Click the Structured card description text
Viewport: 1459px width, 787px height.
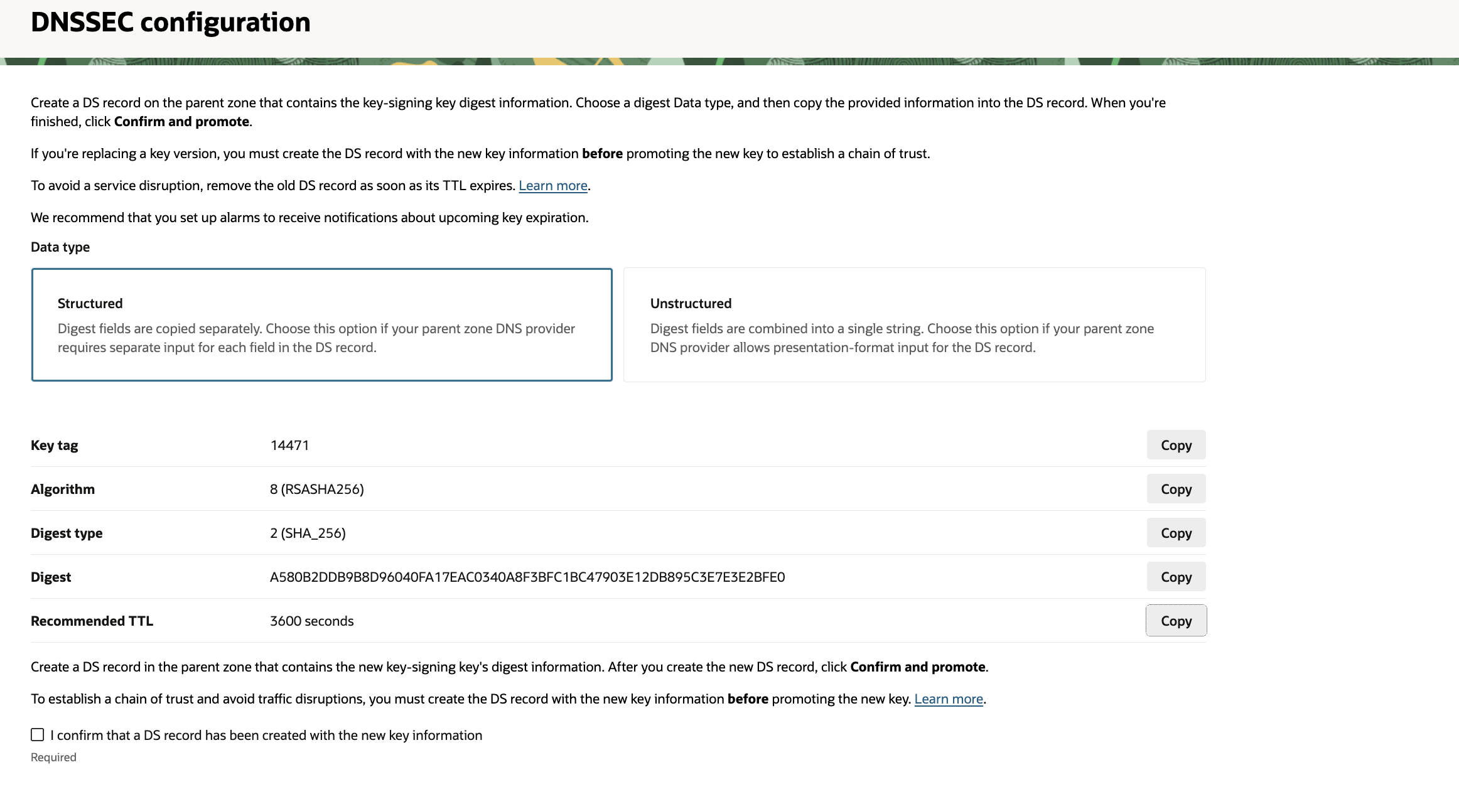pyautogui.click(x=316, y=337)
